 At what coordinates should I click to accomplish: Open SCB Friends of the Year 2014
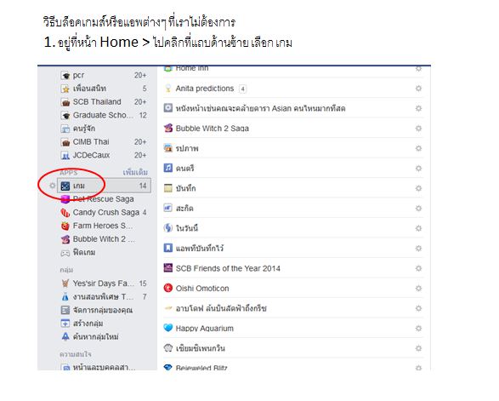click(x=228, y=268)
